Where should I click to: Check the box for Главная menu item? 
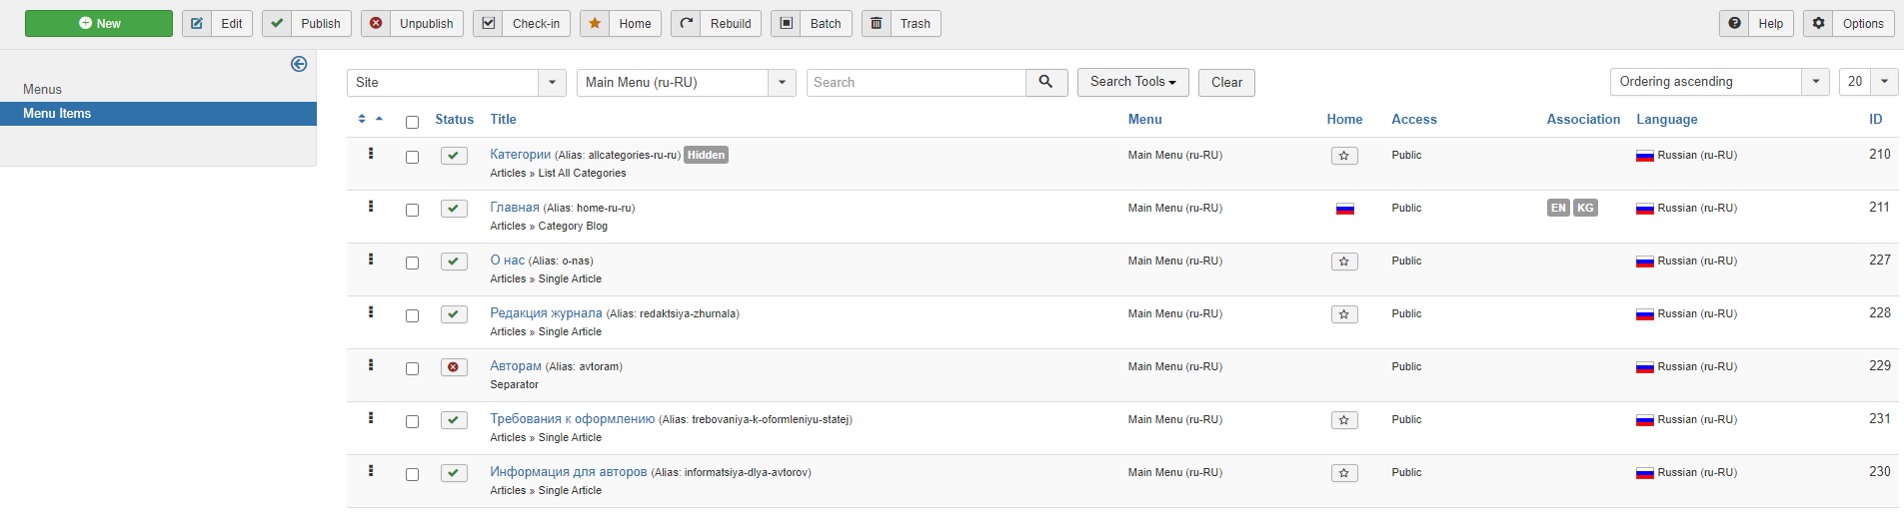coord(412,210)
